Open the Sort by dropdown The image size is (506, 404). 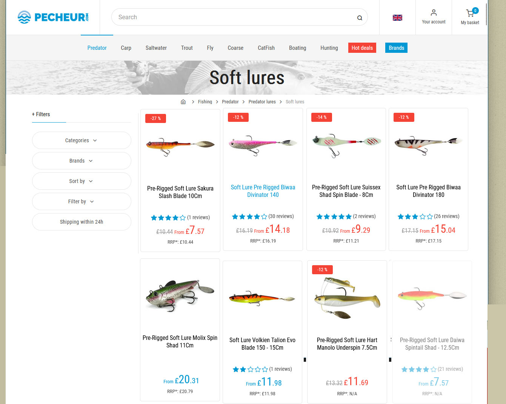(x=82, y=181)
